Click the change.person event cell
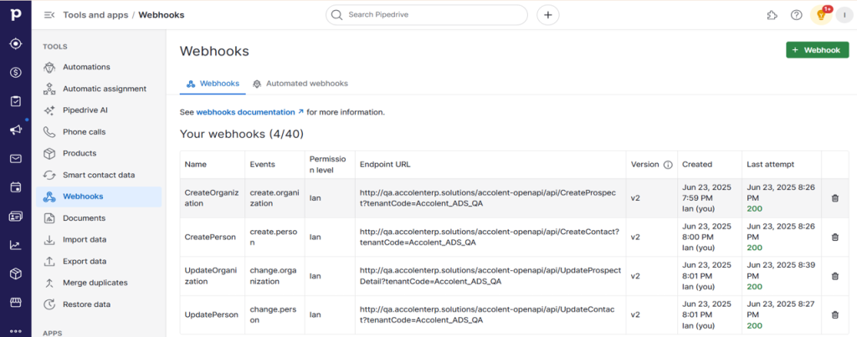 click(x=274, y=314)
